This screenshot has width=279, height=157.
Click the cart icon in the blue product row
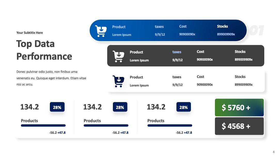click(x=101, y=31)
